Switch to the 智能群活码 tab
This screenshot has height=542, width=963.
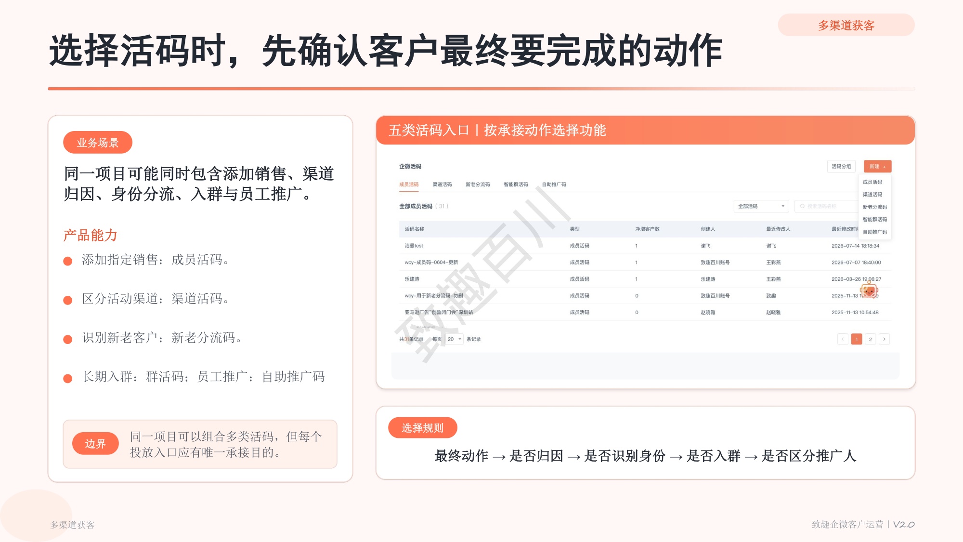[516, 185]
